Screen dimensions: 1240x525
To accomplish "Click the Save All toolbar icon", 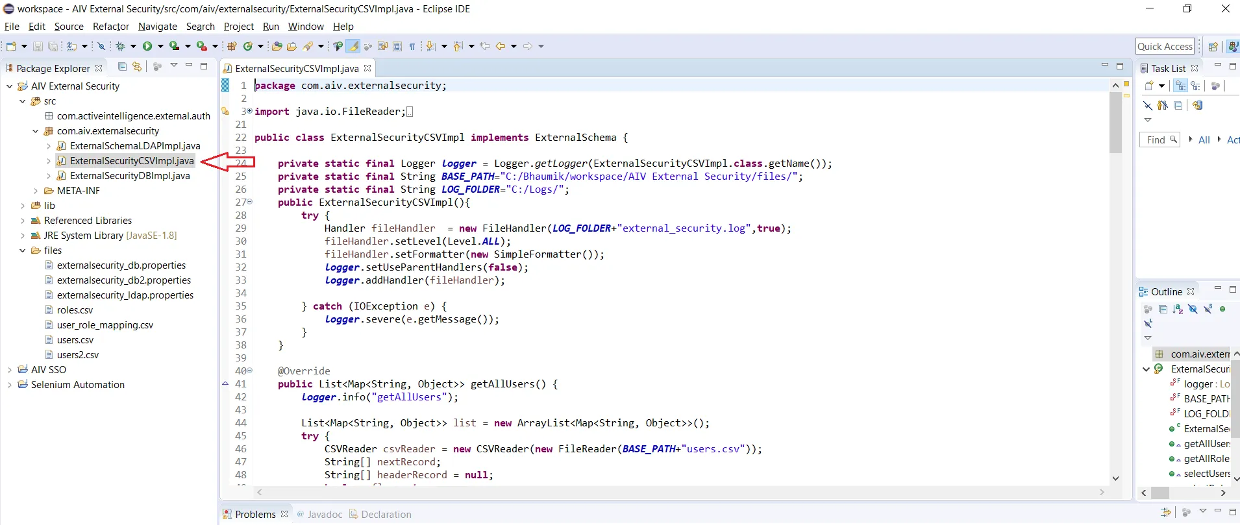I will [53, 46].
